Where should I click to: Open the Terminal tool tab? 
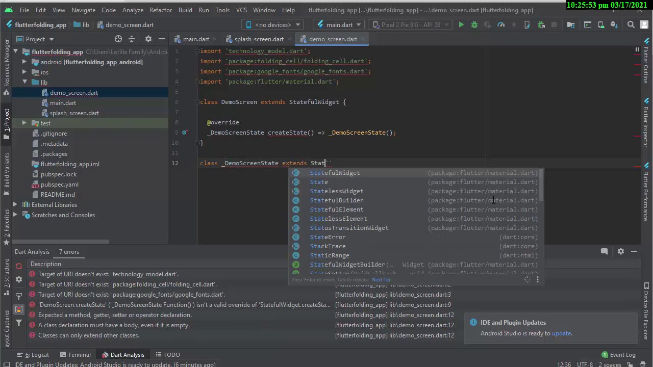click(75, 355)
